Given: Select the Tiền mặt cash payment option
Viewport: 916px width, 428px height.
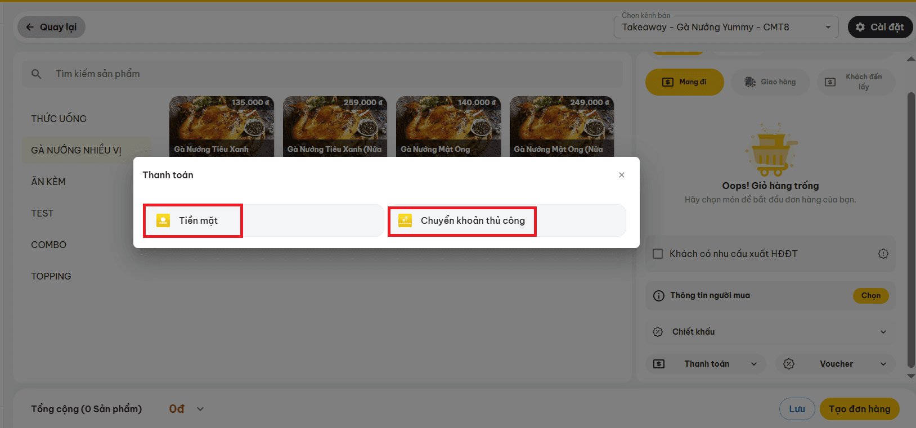Looking at the screenshot, I should (x=263, y=220).
